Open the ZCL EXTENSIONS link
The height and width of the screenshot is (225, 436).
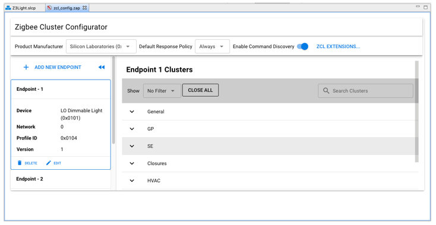338,46
